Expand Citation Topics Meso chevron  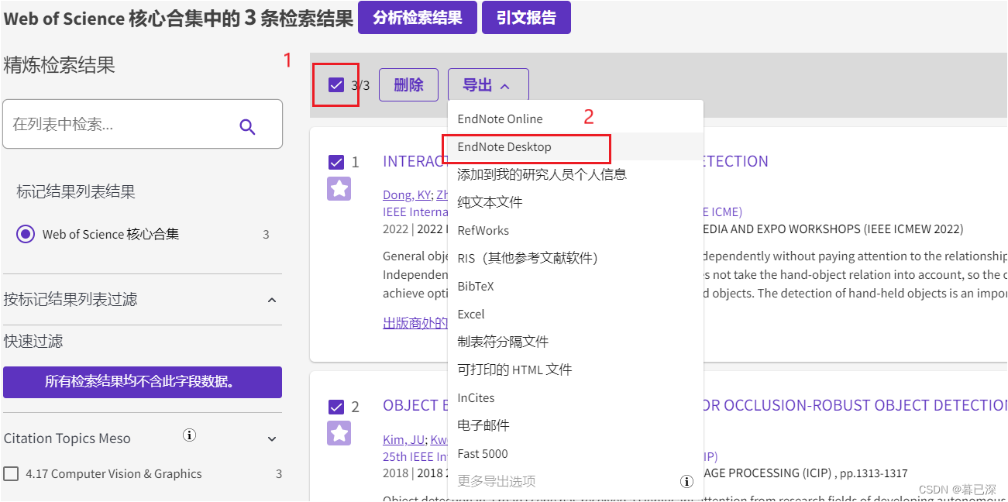[272, 439]
